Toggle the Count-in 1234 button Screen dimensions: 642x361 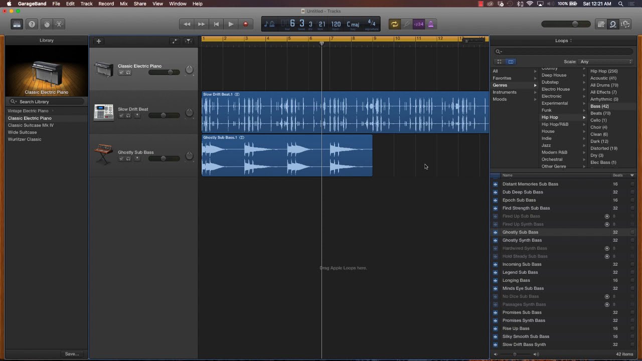coord(418,24)
